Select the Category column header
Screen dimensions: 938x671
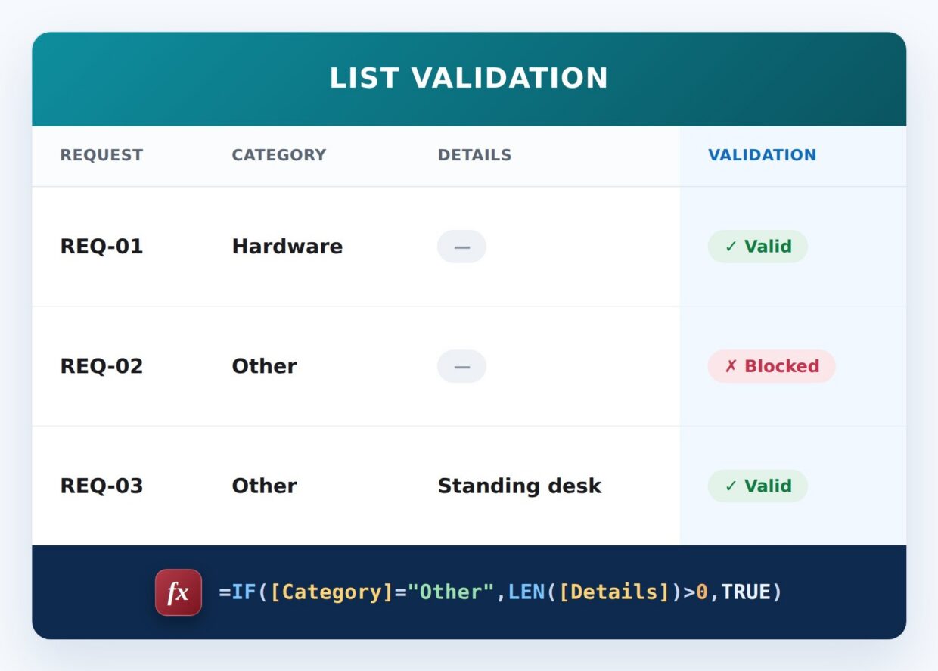click(278, 155)
